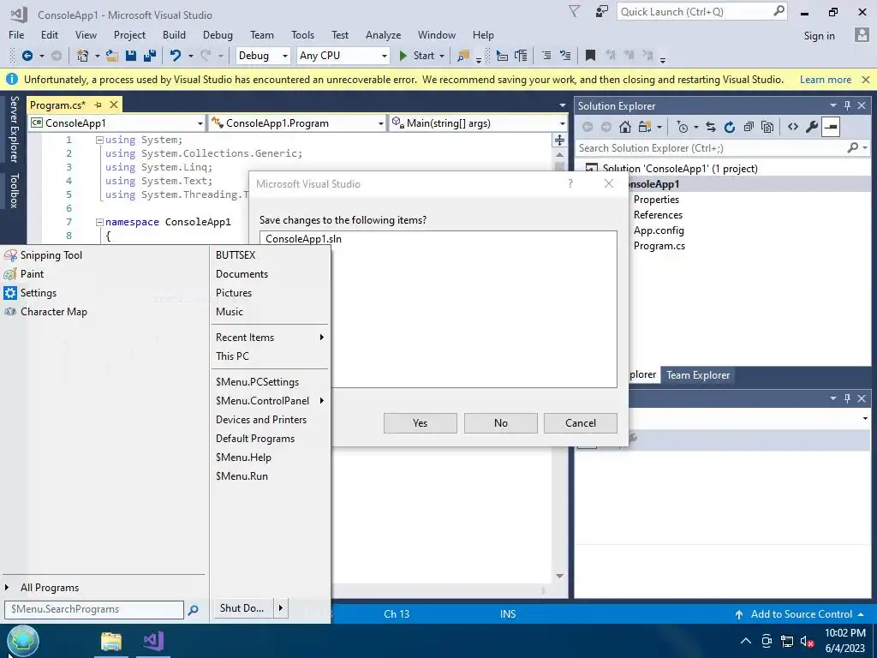
Task: Collapse the namespace ConsoleApp1 block
Action: (99, 222)
